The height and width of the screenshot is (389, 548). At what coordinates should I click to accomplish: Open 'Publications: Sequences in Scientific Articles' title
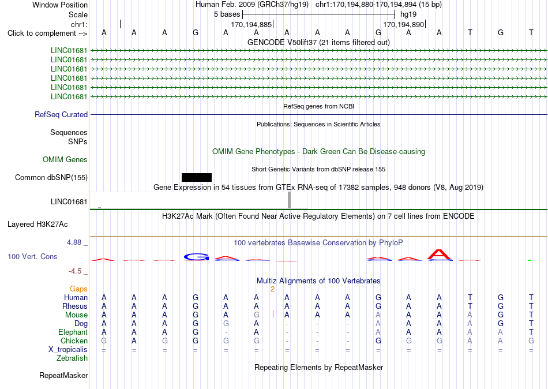tap(318, 124)
